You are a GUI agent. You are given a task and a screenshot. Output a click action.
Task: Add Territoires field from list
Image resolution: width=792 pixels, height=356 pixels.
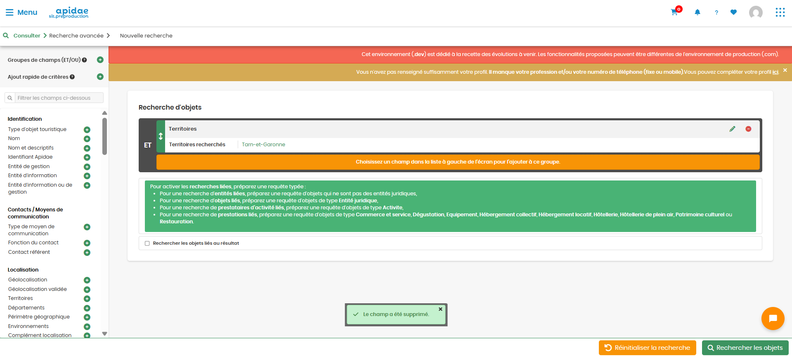87,299
